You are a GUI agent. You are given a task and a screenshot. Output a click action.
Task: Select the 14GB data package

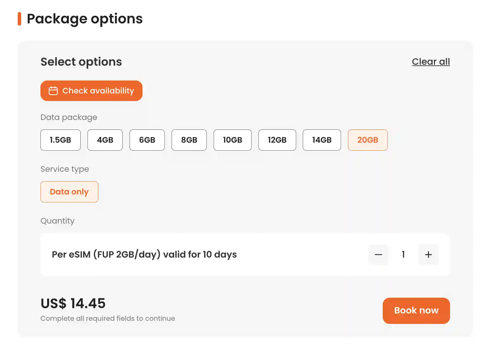[322, 140]
